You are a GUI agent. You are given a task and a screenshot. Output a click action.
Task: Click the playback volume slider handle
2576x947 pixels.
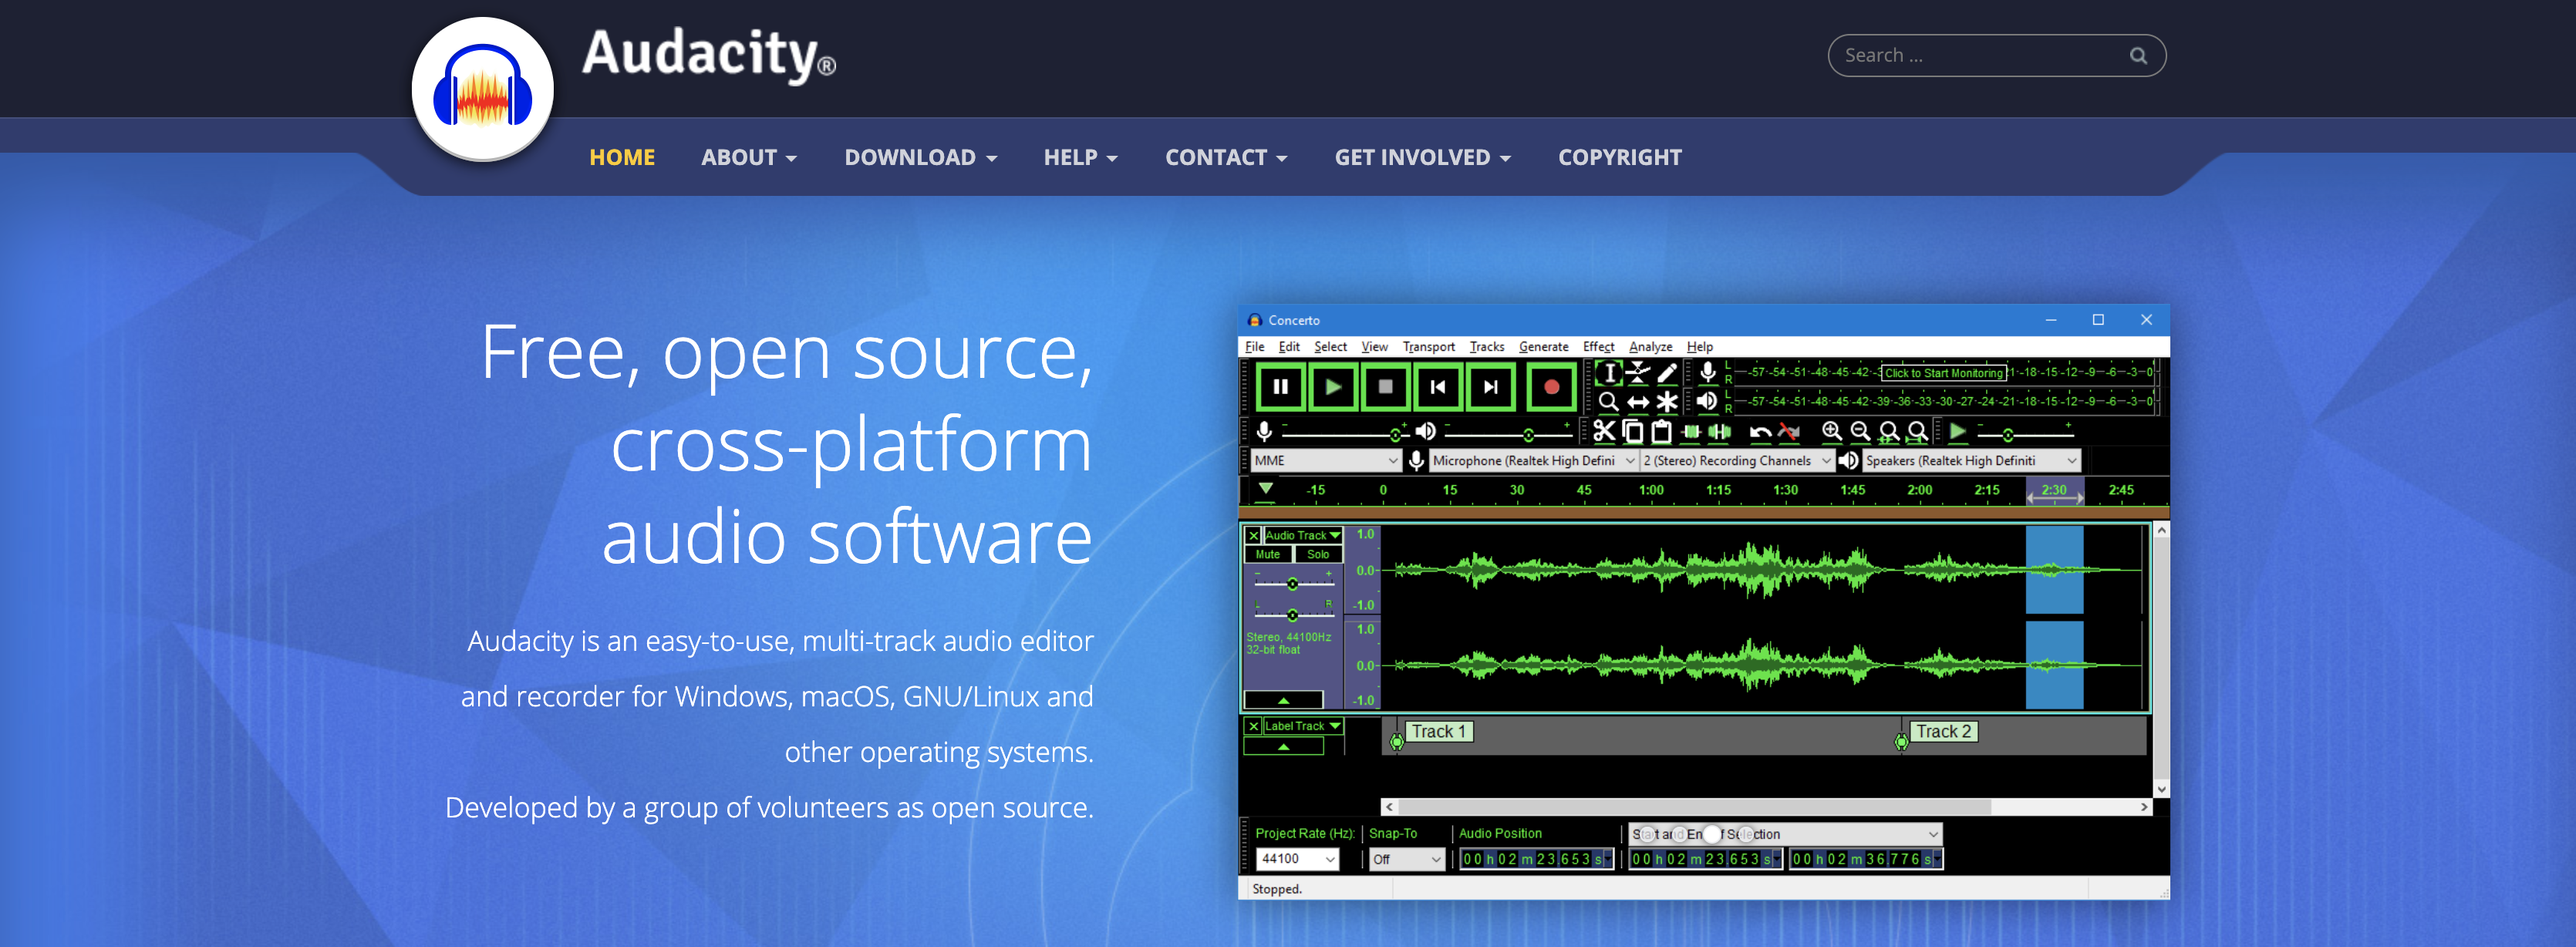[1528, 434]
